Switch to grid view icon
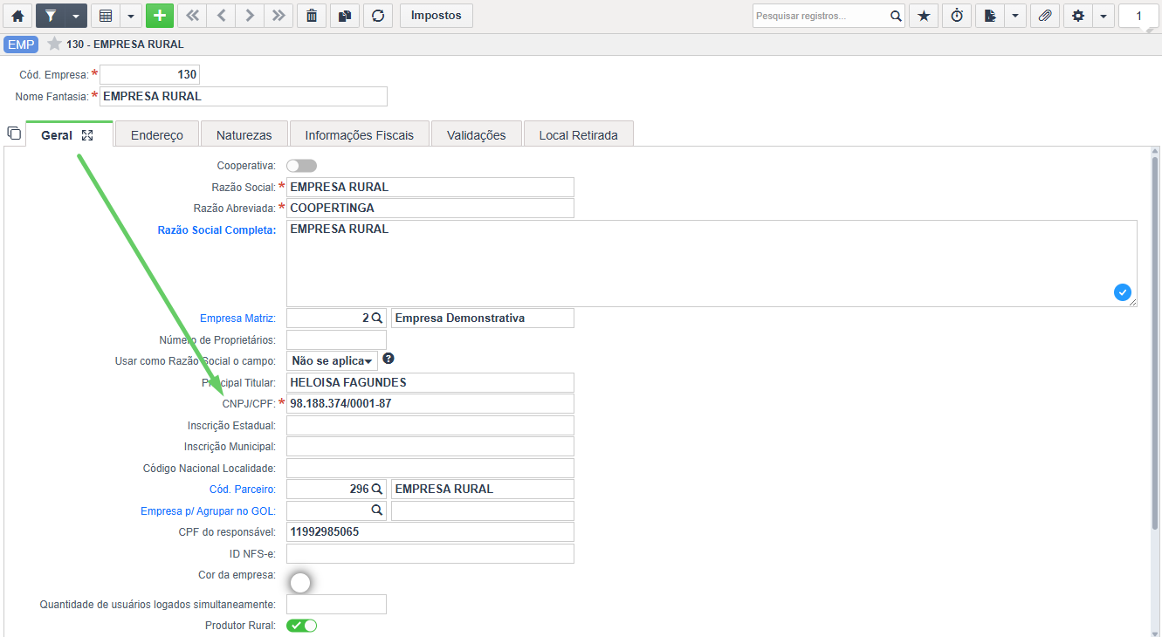Viewport: 1162px width, 637px height. 106,16
